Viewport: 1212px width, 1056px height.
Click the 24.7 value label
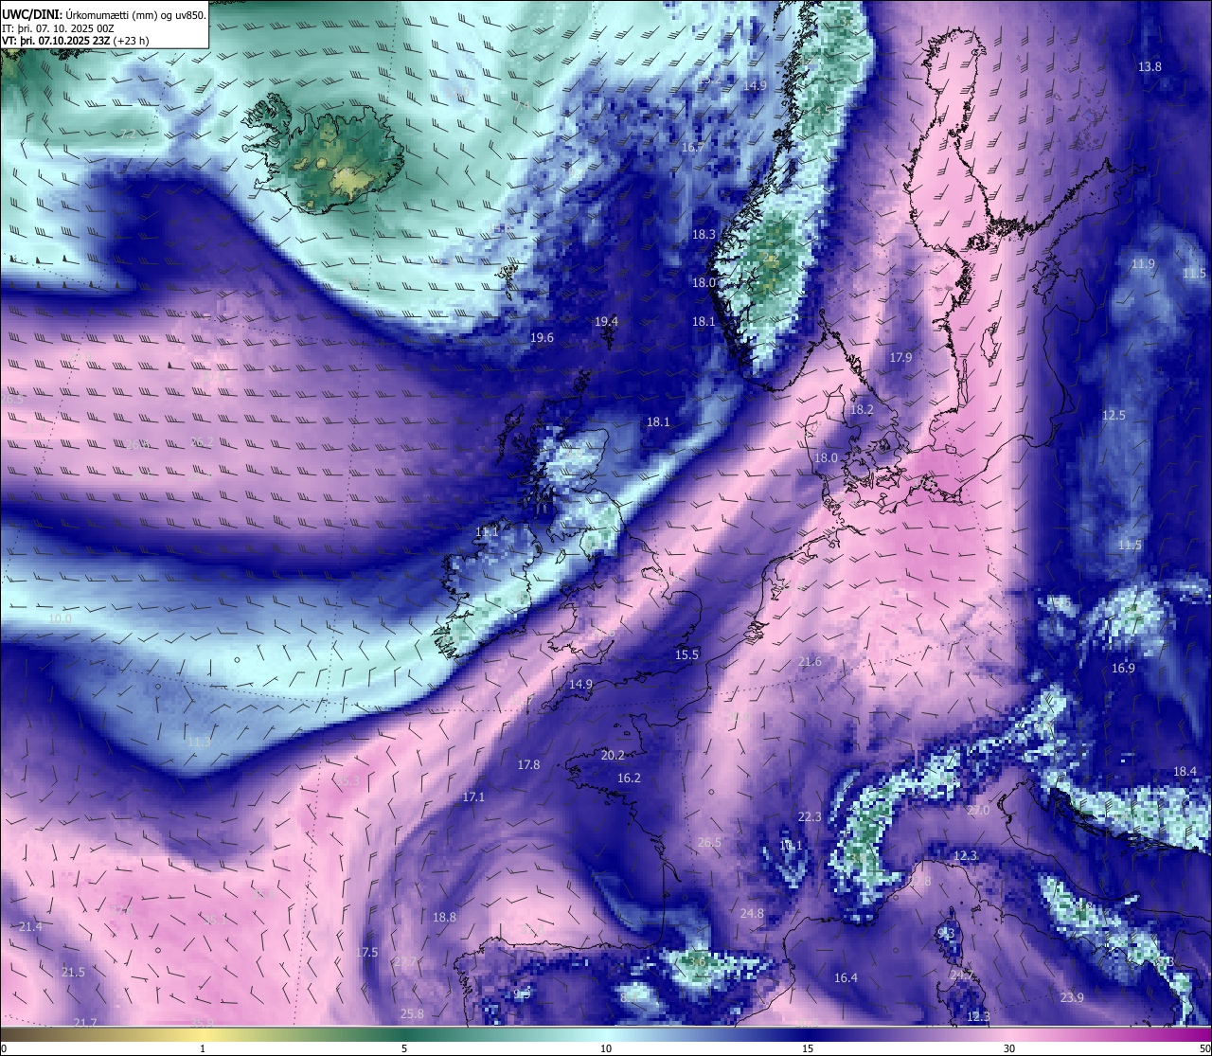click(x=961, y=975)
